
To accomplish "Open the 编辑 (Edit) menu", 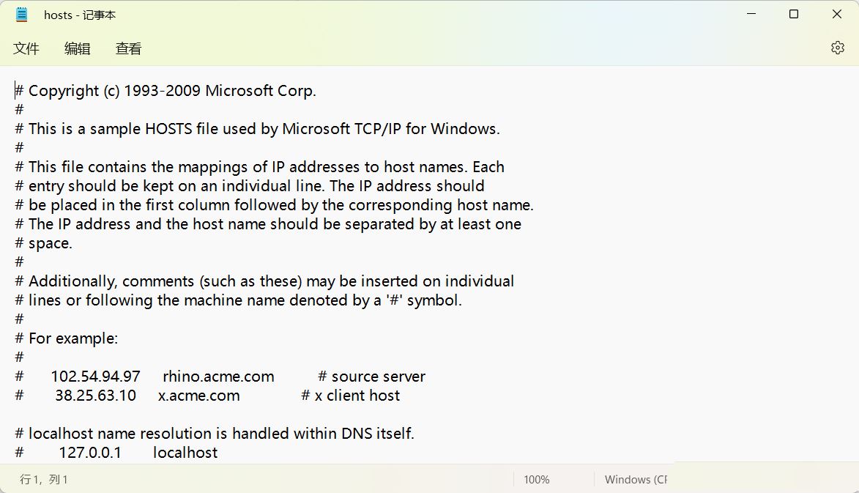I will click(x=78, y=48).
